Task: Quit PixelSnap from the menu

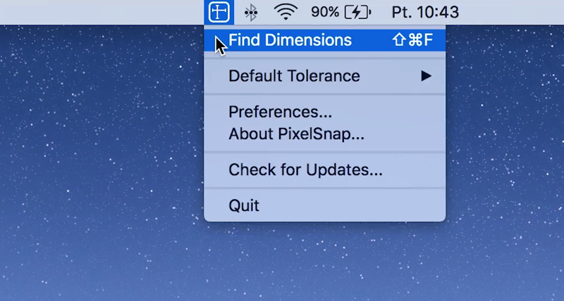Action: pos(244,206)
